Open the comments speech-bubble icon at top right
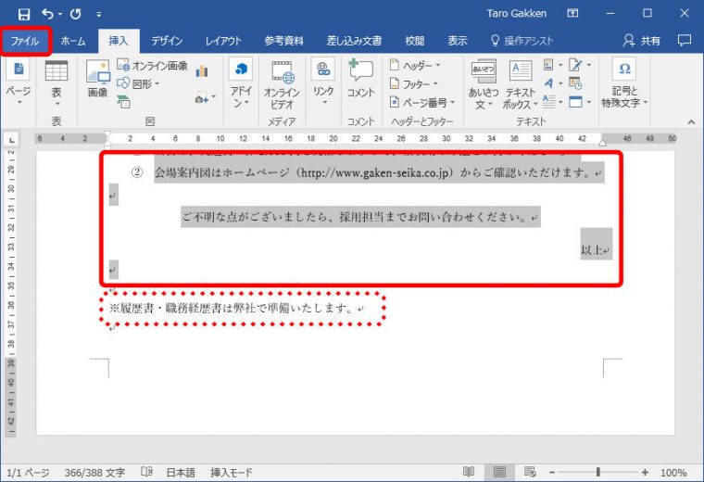The height and width of the screenshot is (482, 704). click(x=685, y=41)
